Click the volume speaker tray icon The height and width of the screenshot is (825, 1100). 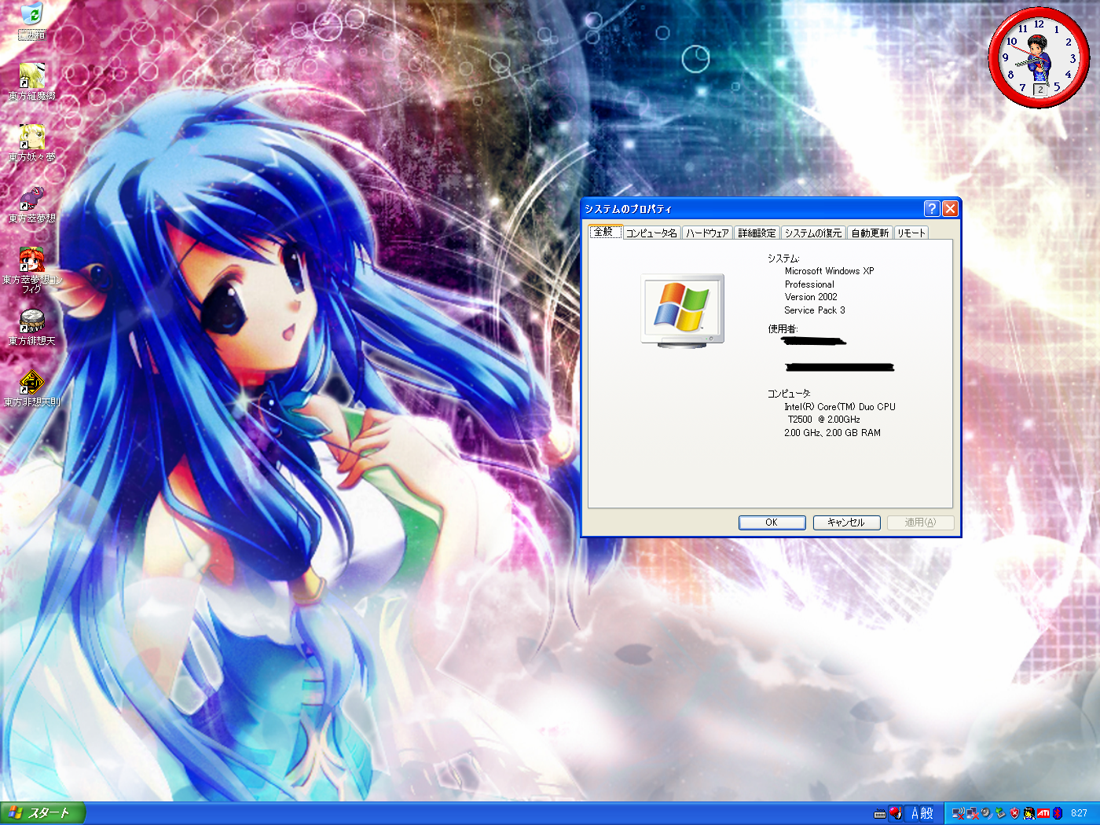[x=986, y=813]
